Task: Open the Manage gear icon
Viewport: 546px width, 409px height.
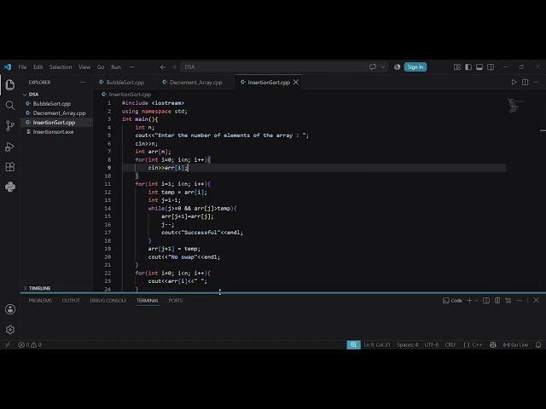Action: [10, 330]
